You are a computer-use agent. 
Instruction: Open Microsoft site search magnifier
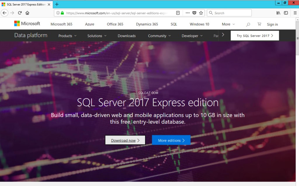tap(248, 25)
